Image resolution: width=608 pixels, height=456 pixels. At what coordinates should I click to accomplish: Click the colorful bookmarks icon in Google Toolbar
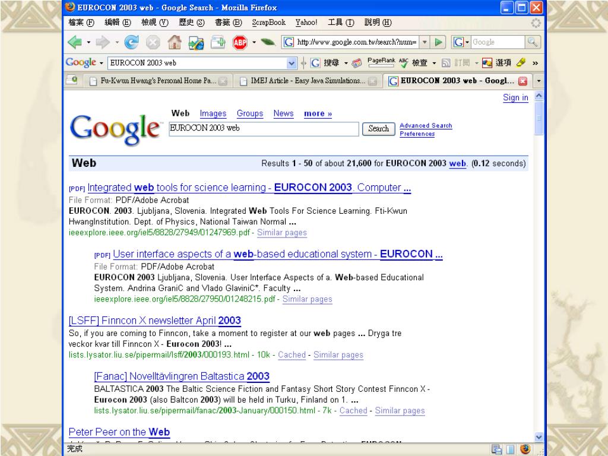[357, 63]
